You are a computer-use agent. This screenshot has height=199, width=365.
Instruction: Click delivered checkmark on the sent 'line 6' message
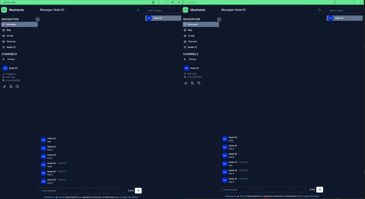tap(66, 180)
